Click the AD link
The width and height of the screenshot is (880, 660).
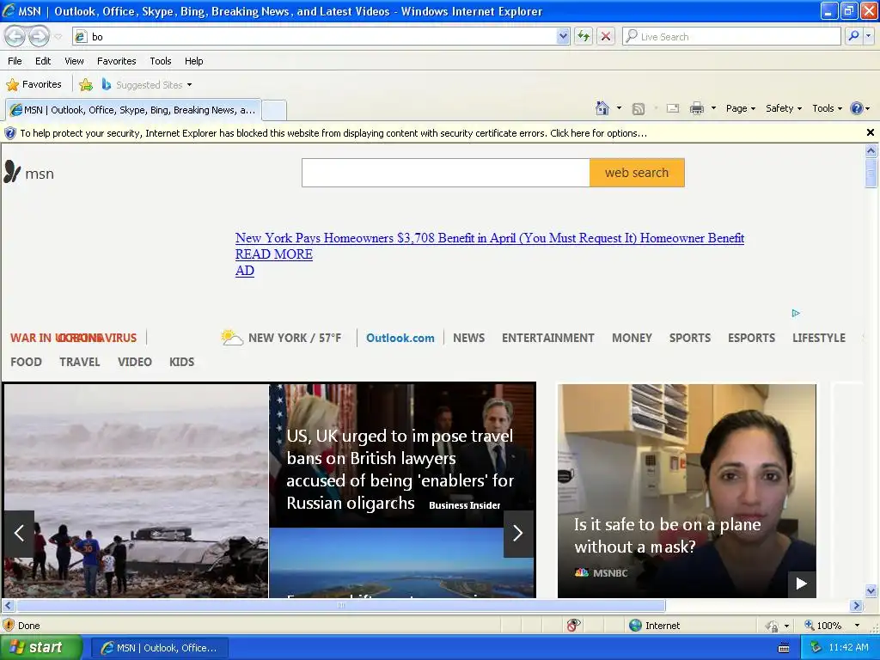pos(245,271)
